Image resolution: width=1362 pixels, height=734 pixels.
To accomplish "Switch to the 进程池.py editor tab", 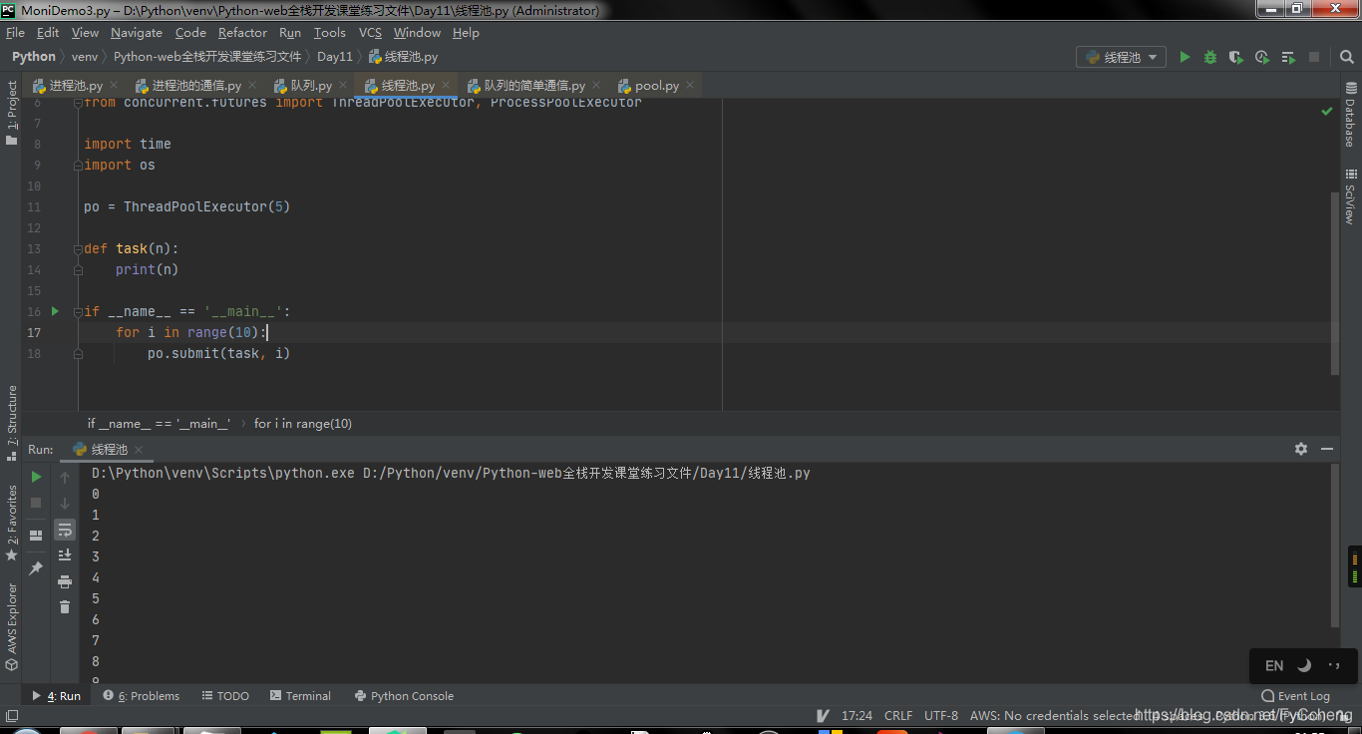I will [75, 86].
